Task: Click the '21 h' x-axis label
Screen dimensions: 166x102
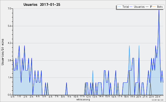Action: 145,96
